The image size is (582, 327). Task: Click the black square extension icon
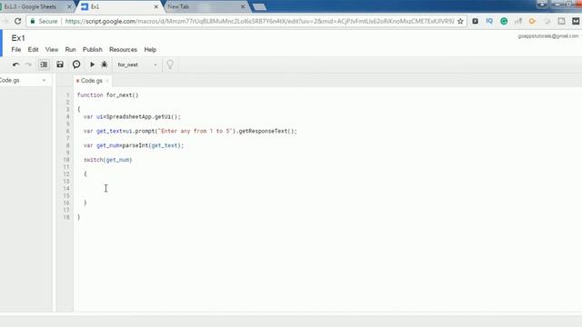[475, 21]
